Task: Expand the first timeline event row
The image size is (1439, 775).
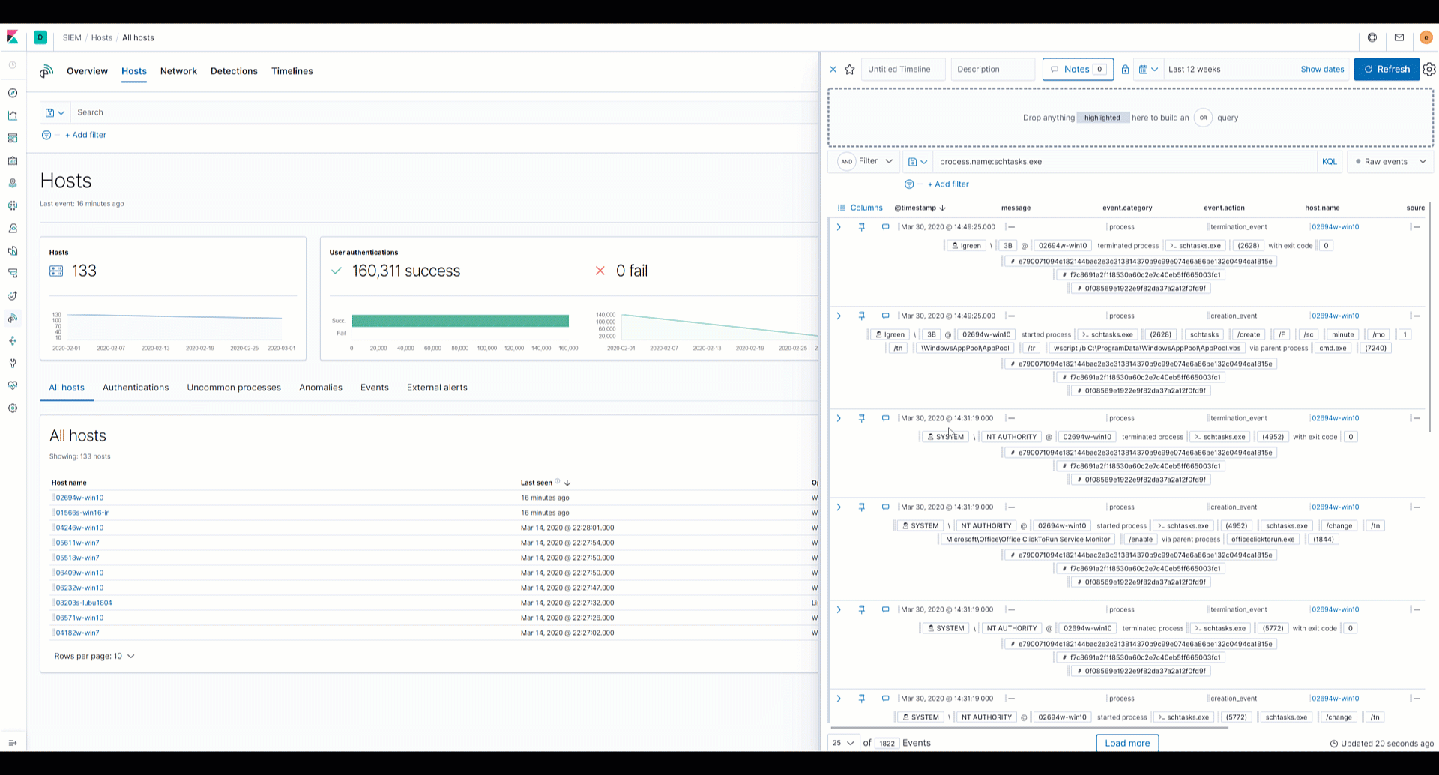Action: point(839,227)
